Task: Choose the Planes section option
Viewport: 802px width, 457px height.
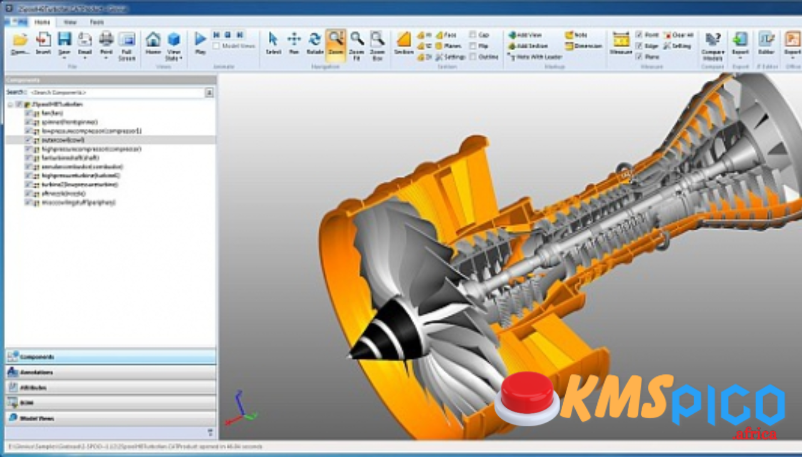Action: pos(448,46)
